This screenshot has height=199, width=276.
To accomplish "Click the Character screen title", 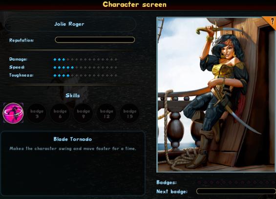I will coord(135,4).
